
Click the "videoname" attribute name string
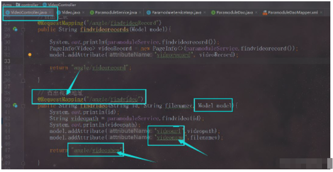171,138
